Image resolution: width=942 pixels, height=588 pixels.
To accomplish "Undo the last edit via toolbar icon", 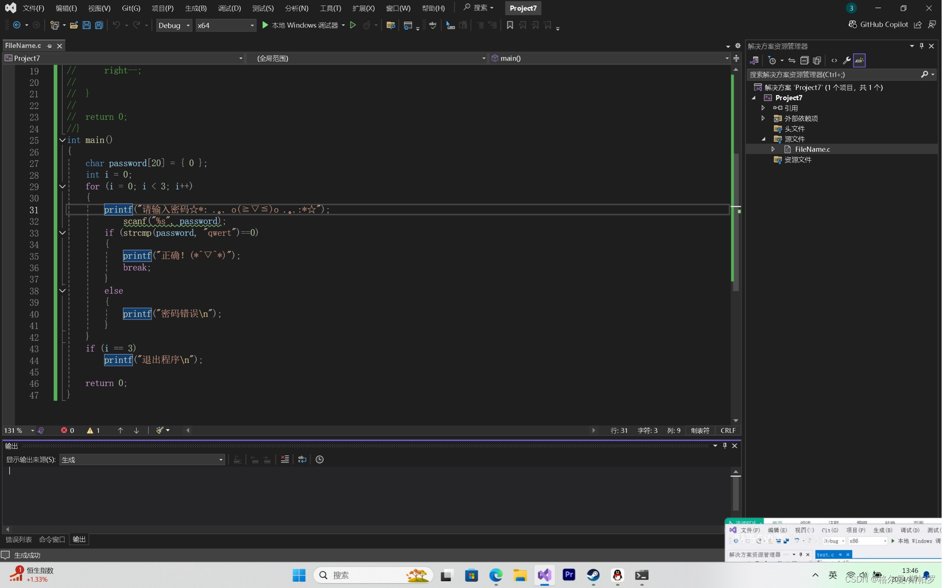I will coord(116,25).
